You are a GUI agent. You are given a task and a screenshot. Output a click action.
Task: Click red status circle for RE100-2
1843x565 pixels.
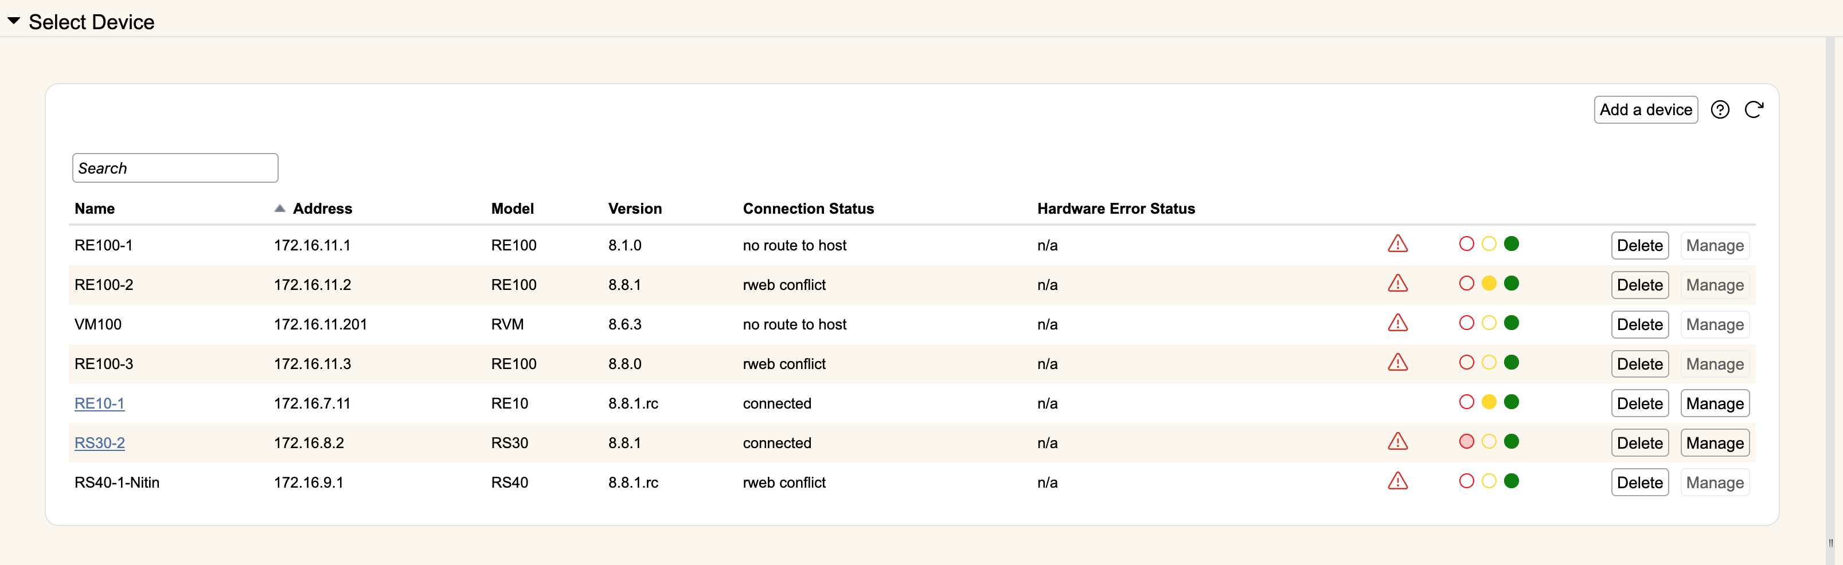(x=1467, y=283)
